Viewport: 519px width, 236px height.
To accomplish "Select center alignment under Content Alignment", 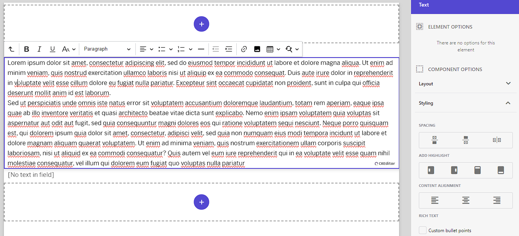I will (465, 200).
